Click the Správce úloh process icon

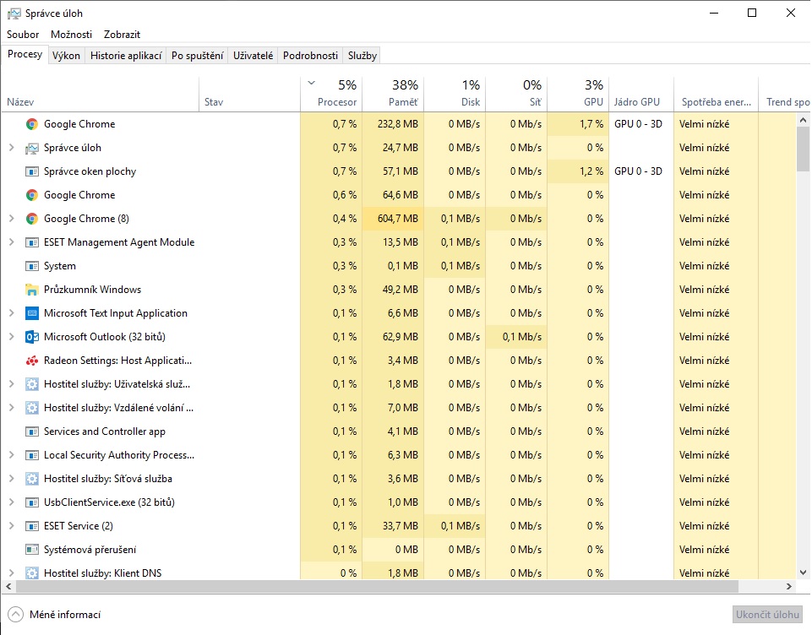32,148
